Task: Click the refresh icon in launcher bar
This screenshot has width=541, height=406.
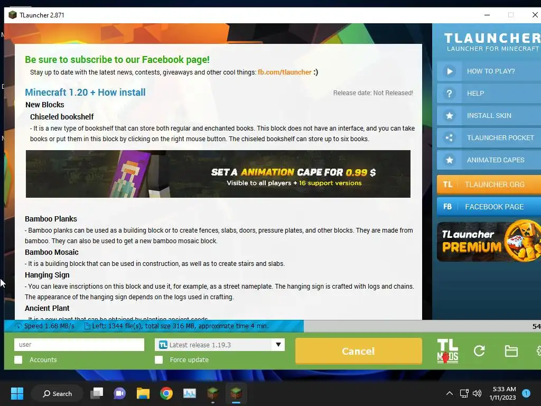Action: pos(479,351)
